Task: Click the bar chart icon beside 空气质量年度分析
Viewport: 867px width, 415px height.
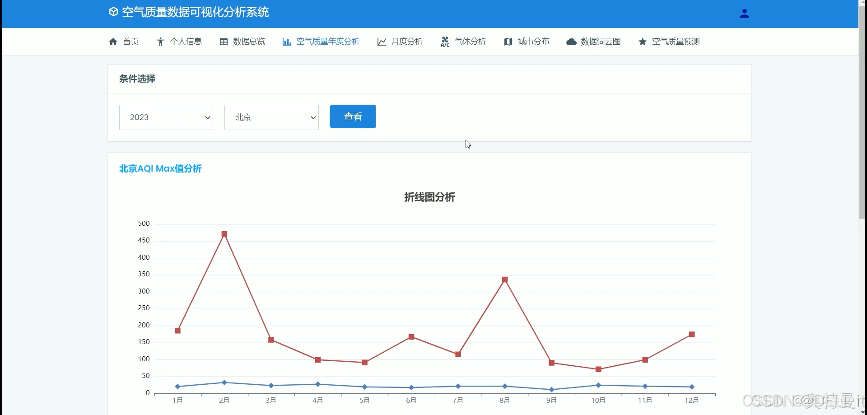Action: (287, 42)
